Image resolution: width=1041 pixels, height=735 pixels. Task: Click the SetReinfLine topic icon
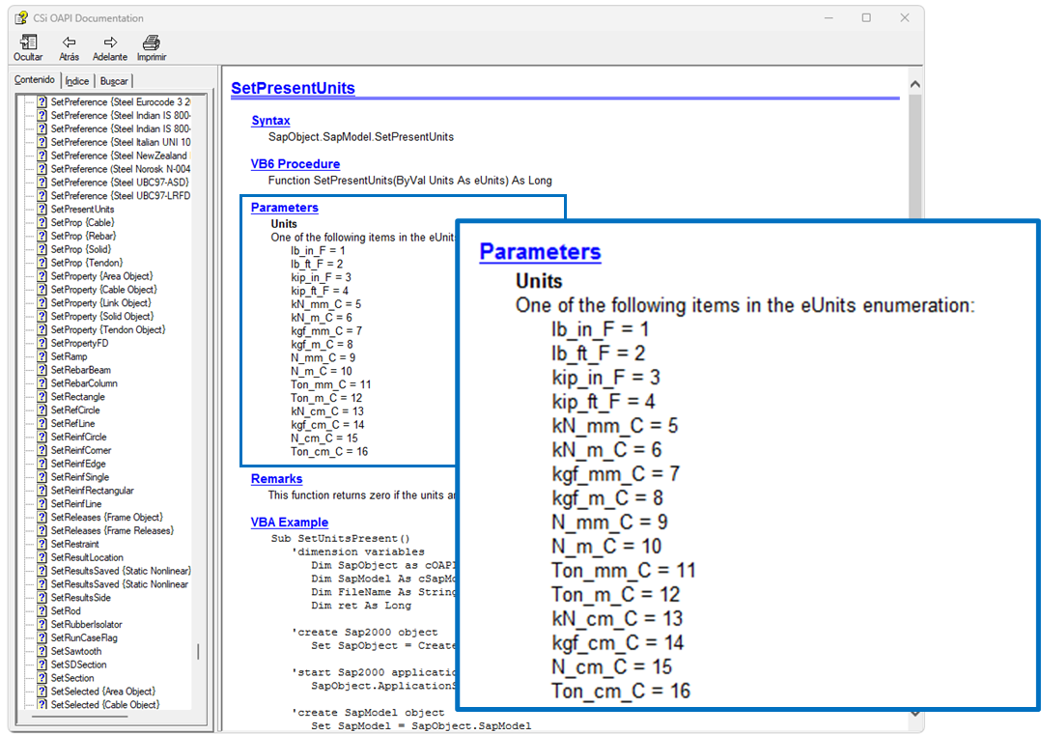(x=42, y=503)
